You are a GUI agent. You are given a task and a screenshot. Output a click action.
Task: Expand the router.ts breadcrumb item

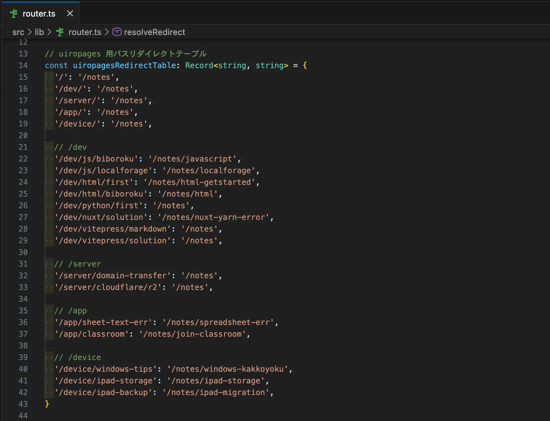click(85, 32)
